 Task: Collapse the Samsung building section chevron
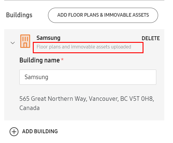pyautogui.click(x=13, y=43)
